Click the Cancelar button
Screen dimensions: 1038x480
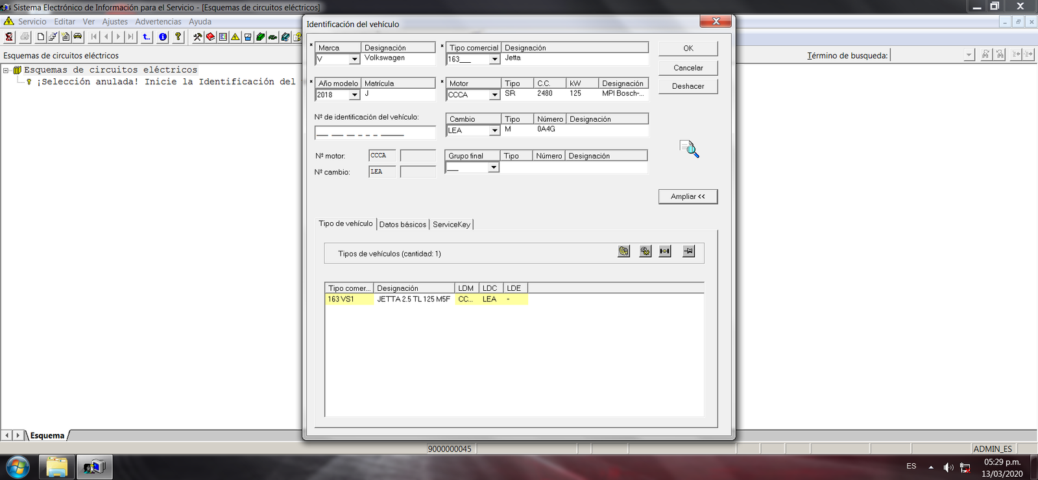pos(688,68)
